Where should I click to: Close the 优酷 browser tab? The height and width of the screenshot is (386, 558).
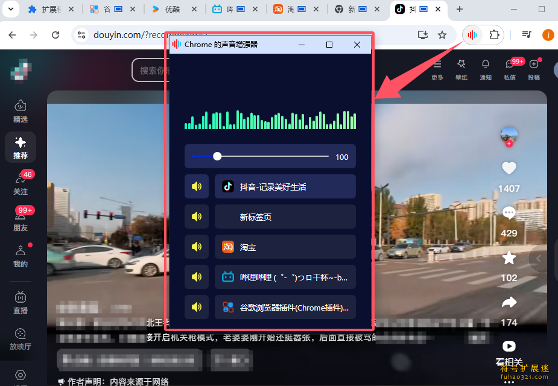[x=194, y=9]
